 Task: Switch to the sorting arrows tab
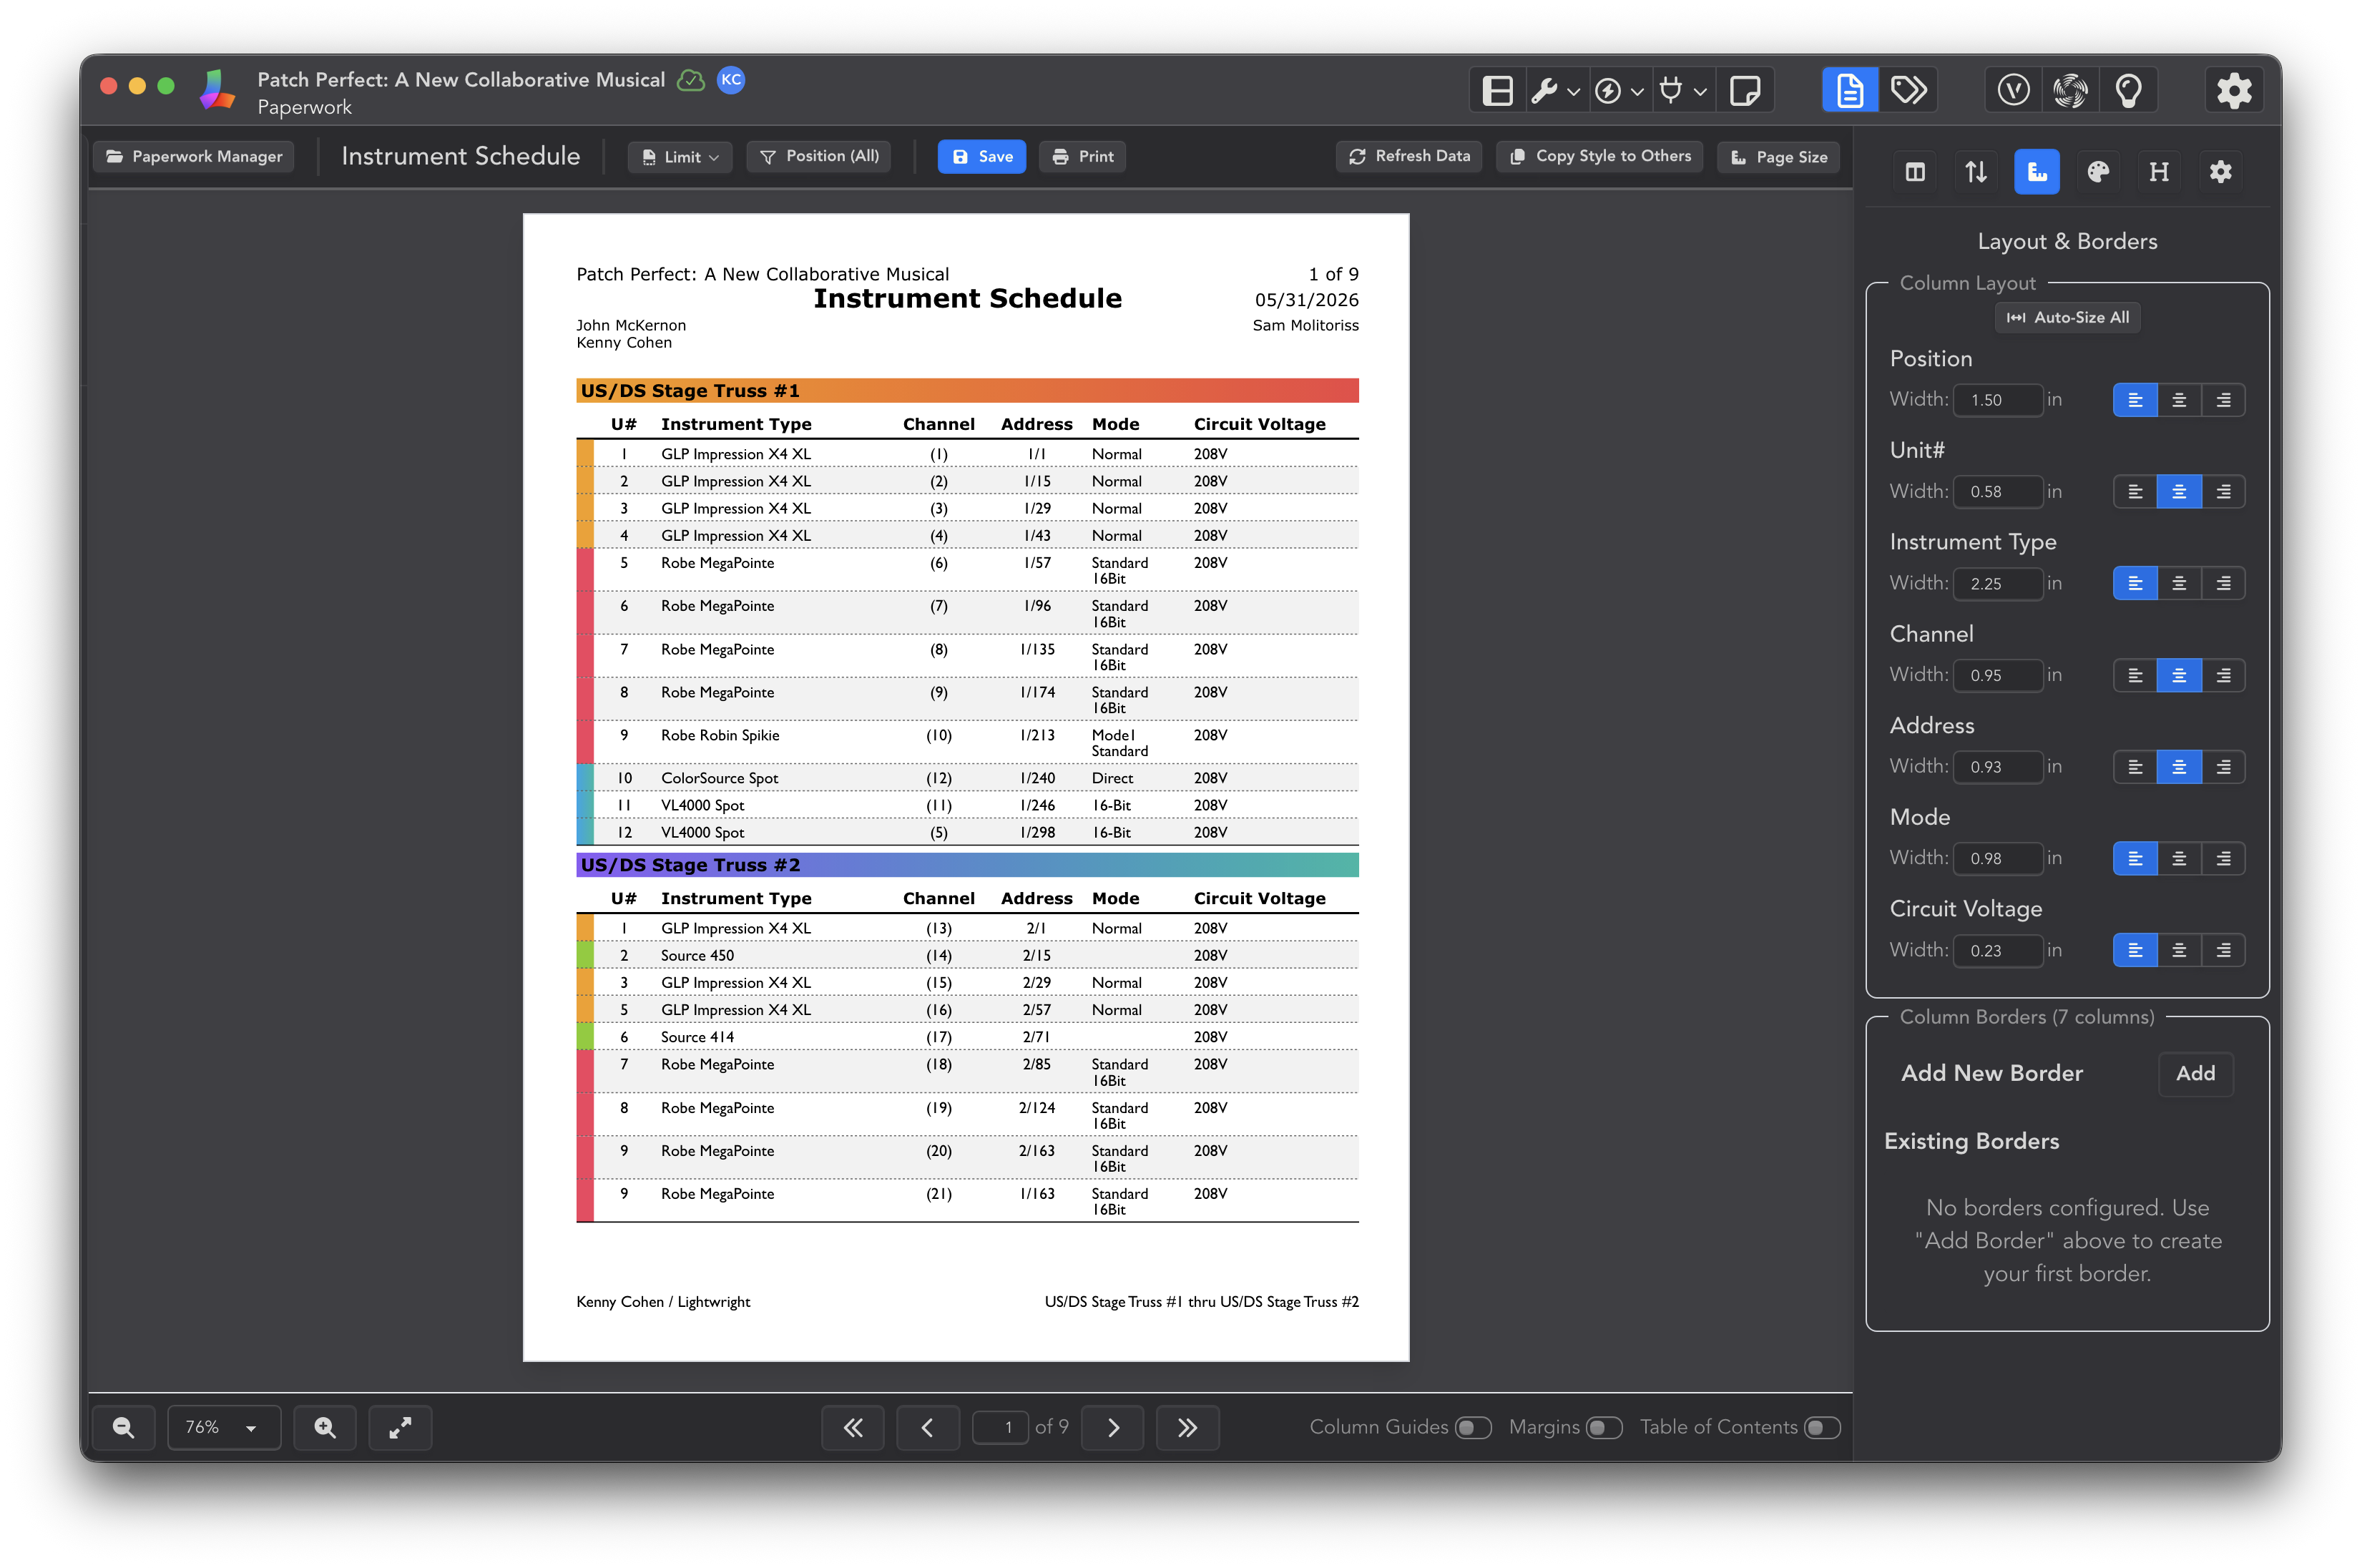tap(1975, 172)
